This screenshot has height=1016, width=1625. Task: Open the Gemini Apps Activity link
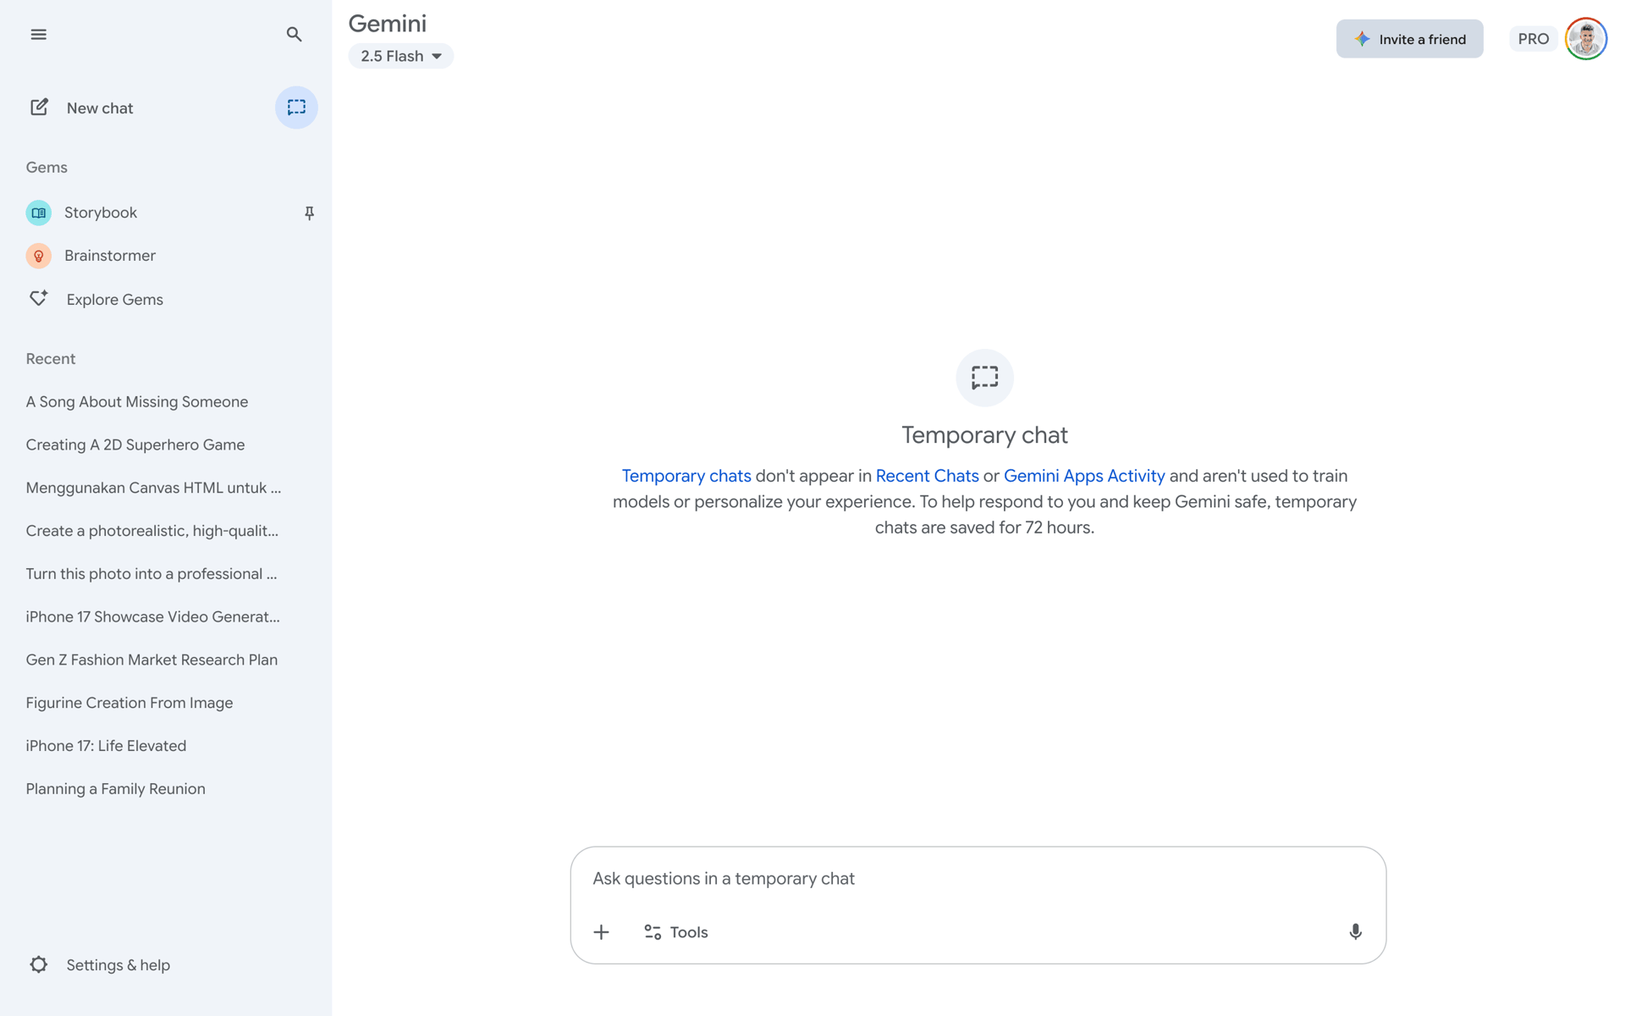1084,476
